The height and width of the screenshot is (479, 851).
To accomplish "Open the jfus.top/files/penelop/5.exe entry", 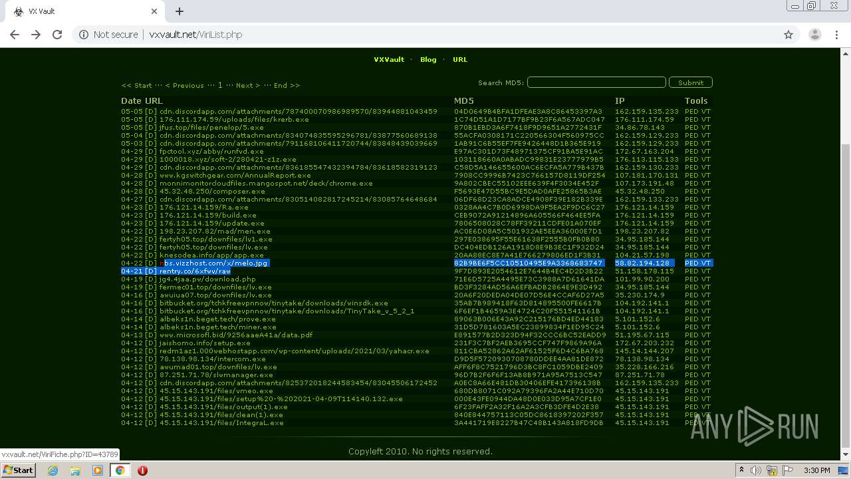I will (x=211, y=127).
